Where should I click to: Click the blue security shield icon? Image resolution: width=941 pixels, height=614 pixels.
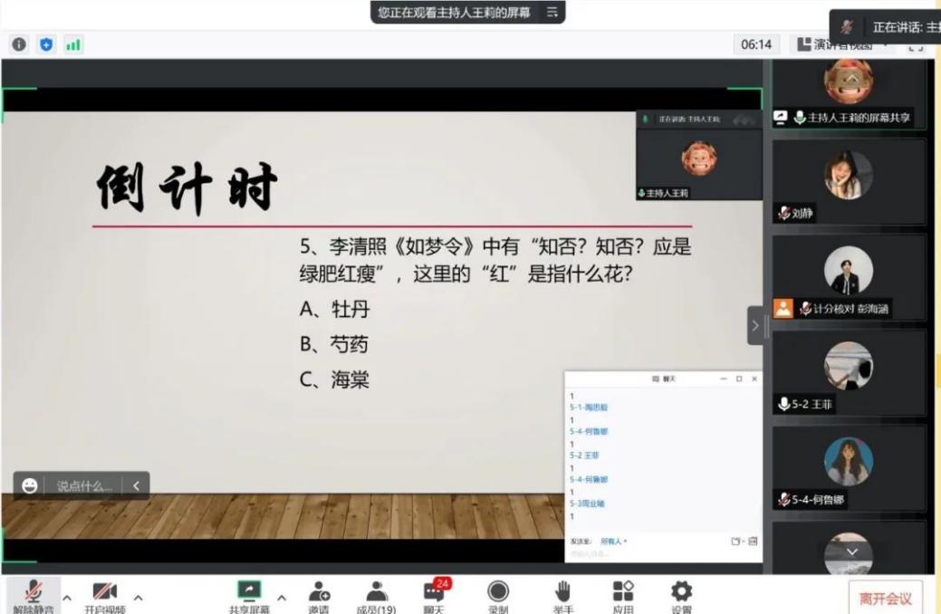pyautogui.click(x=46, y=44)
